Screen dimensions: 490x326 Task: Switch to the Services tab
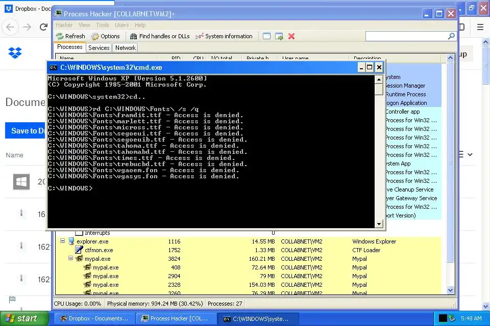[x=99, y=48]
